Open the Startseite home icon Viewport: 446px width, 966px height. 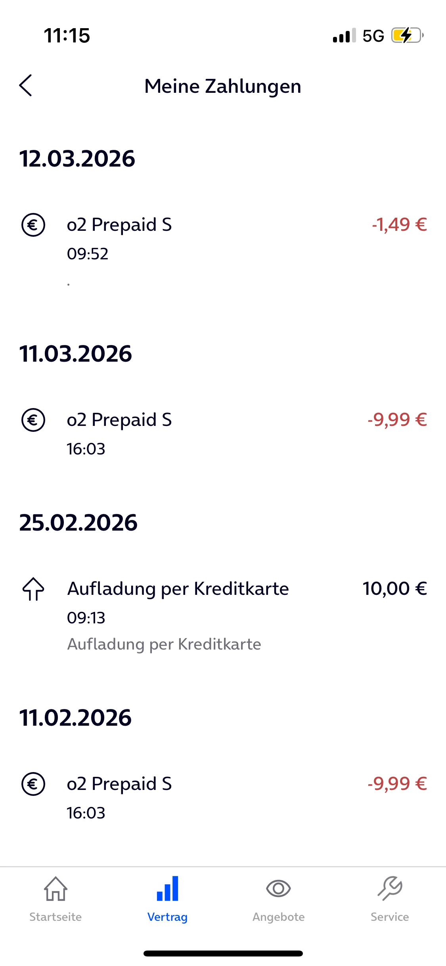[x=56, y=889]
